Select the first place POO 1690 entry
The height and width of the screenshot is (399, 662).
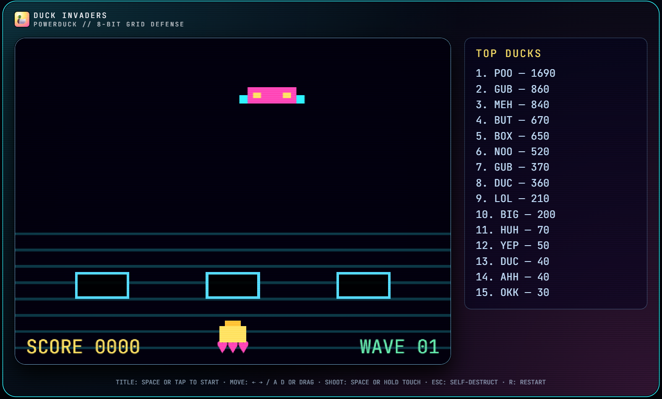click(515, 73)
